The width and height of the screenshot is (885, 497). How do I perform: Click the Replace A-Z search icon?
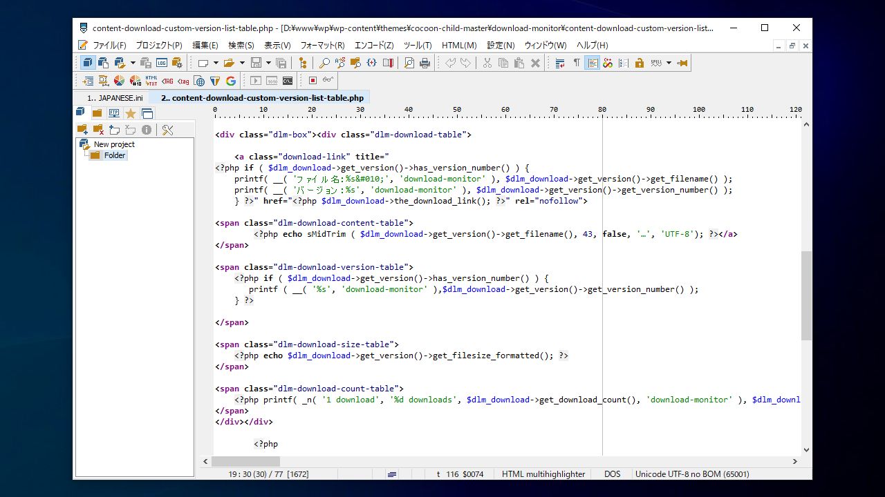click(340, 63)
